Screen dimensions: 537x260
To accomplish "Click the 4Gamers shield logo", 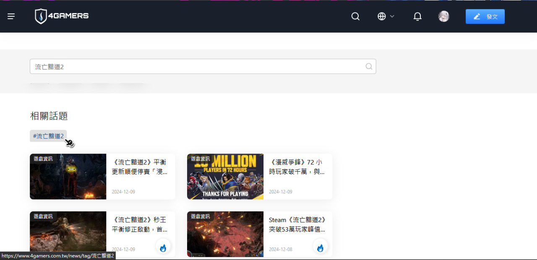I will pos(41,16).
